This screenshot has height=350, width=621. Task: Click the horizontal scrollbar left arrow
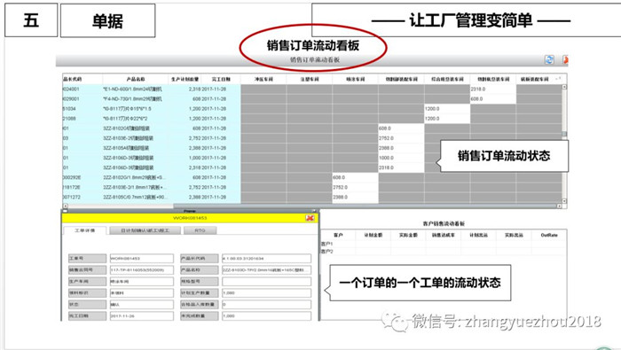pos(66,206)
